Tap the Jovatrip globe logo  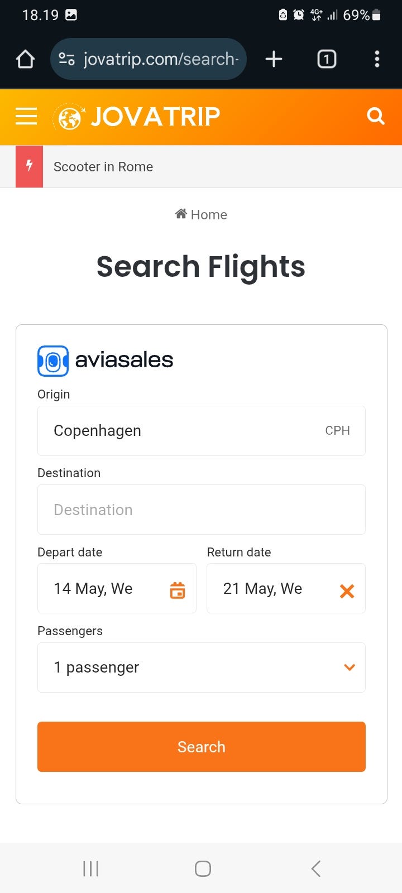(69, 118)
